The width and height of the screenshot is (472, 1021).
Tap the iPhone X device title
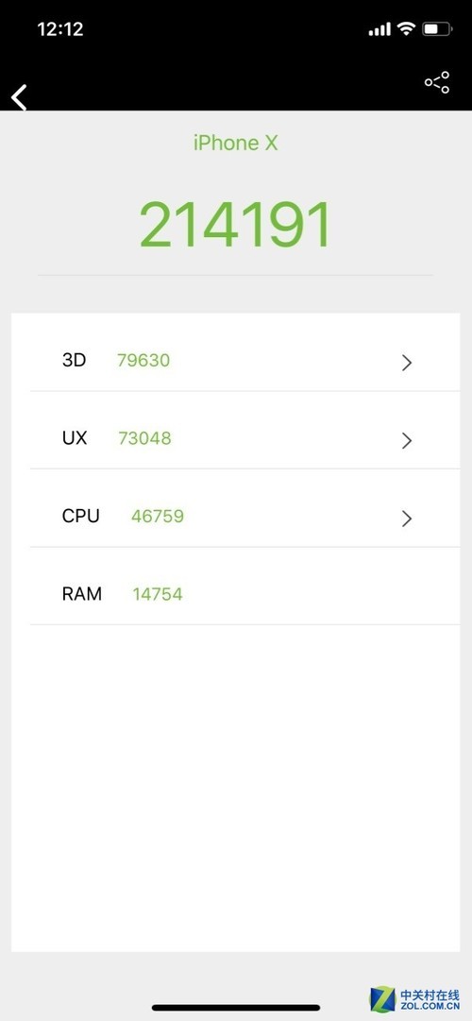point(236,143)
